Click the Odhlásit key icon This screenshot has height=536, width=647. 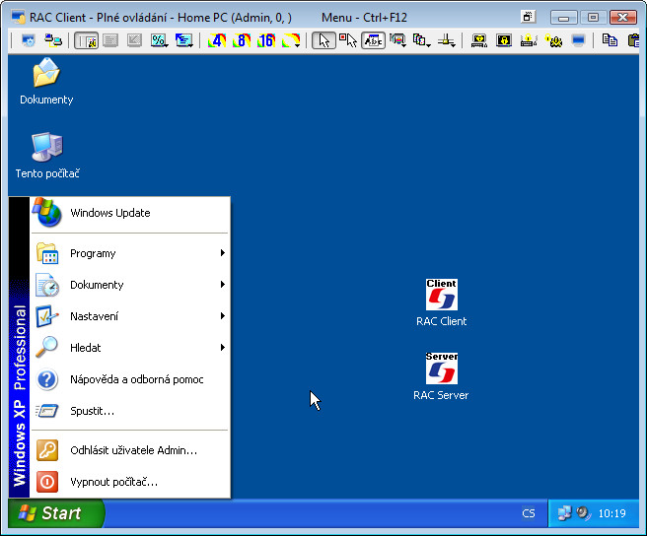click(x=47, y=450)
